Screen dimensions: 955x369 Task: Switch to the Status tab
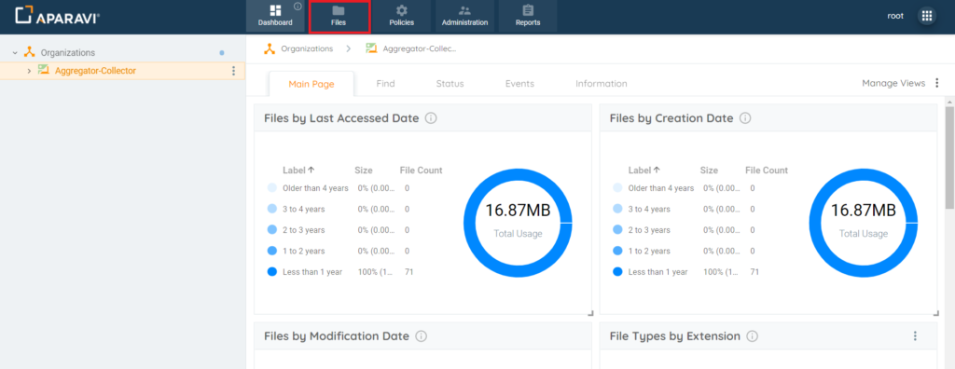pos(450,84)
